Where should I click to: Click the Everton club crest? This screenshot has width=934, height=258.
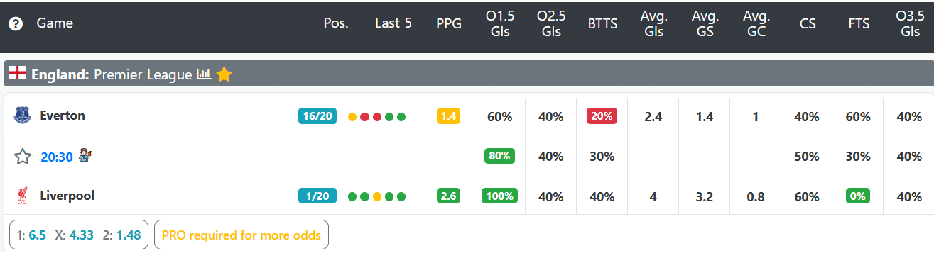pyautogui.click(x=23, y=116)
